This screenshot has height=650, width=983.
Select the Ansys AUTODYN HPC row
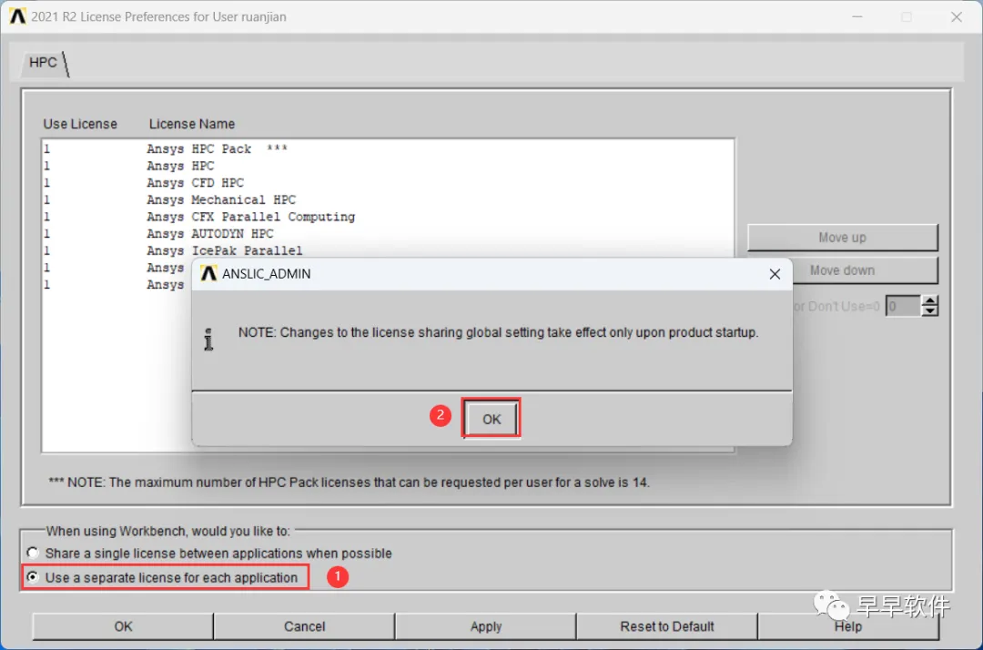tap(388, 233)
